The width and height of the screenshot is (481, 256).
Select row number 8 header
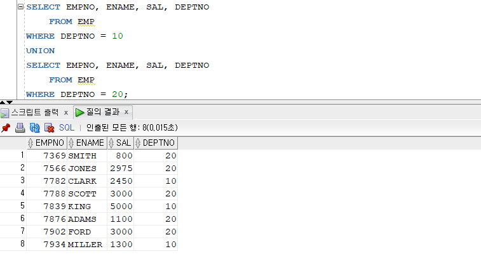(13, 245)
